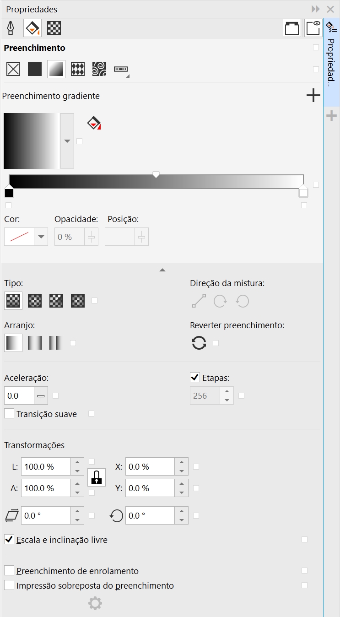Choose the No fill option

click(x=13, y=69)
